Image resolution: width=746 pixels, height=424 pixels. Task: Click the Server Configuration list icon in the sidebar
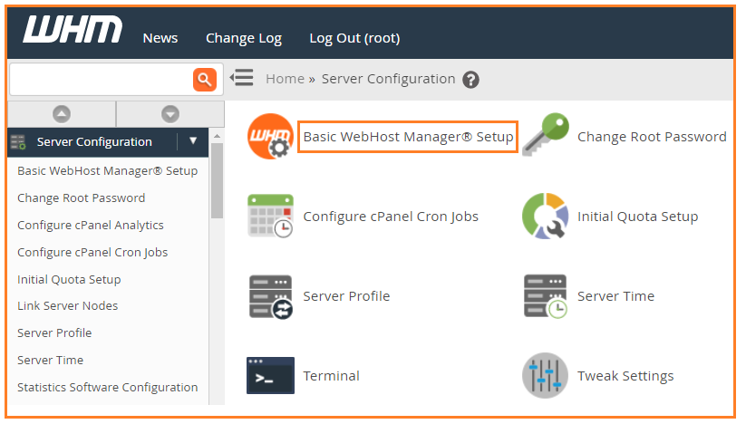[18, 141]
